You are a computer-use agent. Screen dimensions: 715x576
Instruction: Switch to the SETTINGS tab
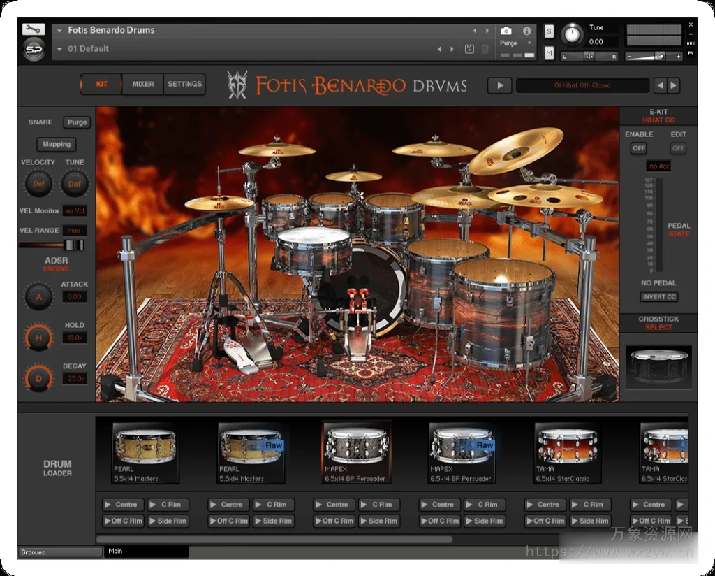pos(184,84)
